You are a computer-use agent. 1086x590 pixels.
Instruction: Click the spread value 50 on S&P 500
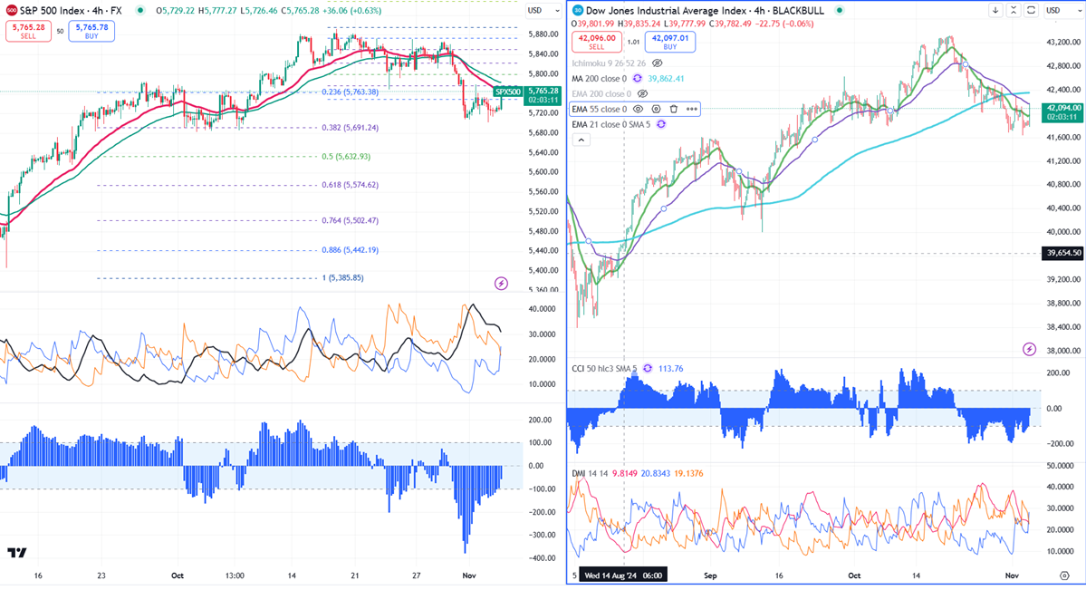click(x=60, y=31)
